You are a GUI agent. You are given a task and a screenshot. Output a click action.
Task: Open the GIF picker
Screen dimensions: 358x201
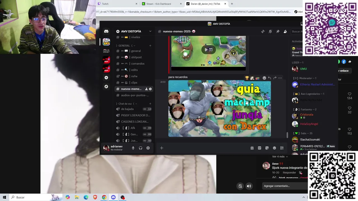click(260, 148)
